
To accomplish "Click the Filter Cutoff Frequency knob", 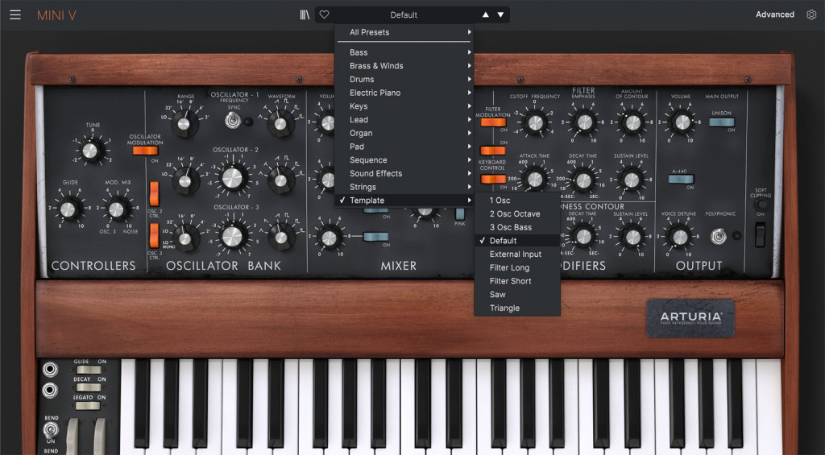I will (x=535, y=122).
